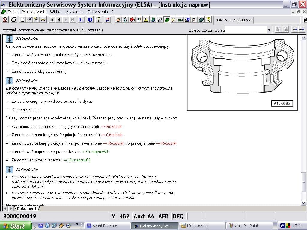Image resolution: width=307 pixels, height=230 pixels.
Task: Click the teal mechanic figure icon
Action: coord(125,19)
